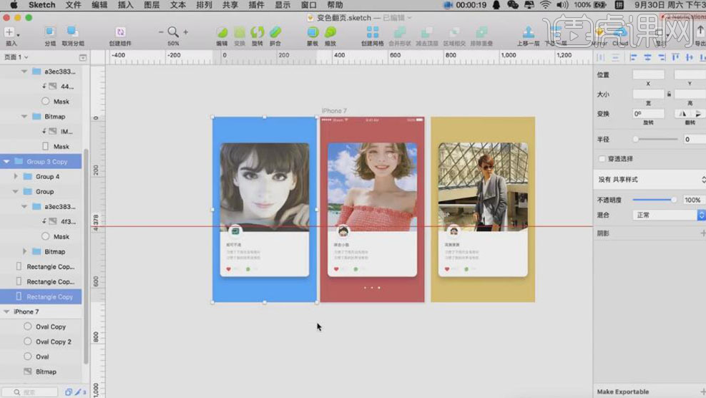Zoom out with the minus button
Viewport: 706px width, 398px height.
(x=161, y=32)
